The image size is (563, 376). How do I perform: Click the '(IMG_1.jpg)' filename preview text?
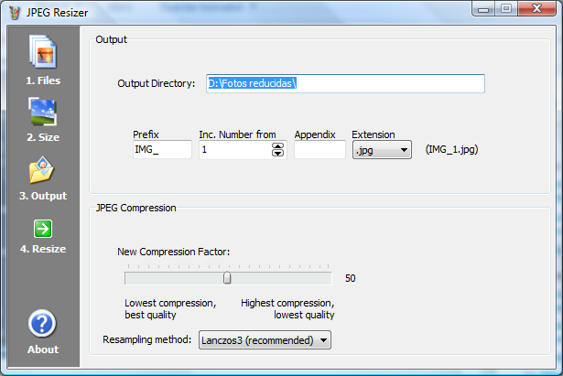coord(451,150)
